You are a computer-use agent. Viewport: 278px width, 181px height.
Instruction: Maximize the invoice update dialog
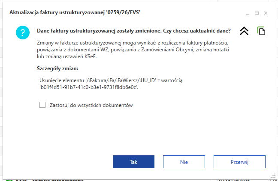257,13
